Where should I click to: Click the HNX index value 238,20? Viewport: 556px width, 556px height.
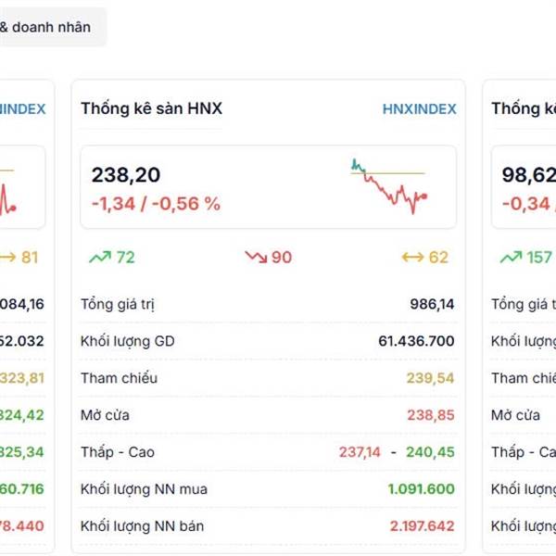click(x=126, y=175)
